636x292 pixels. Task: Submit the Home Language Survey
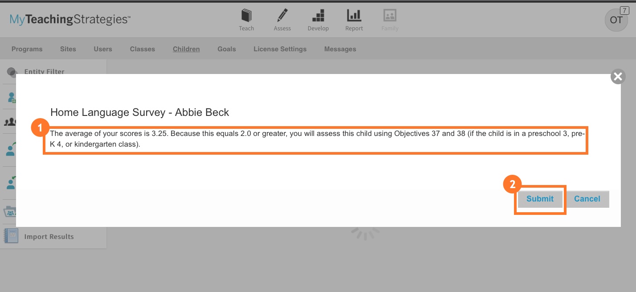pyautogui.click(x=540, y=199)
